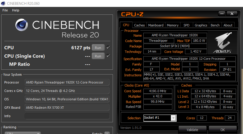Viewport: 243px width, 134px height.
Task: Minimize the CPU-Z window
Action: (x=222, y=14)
